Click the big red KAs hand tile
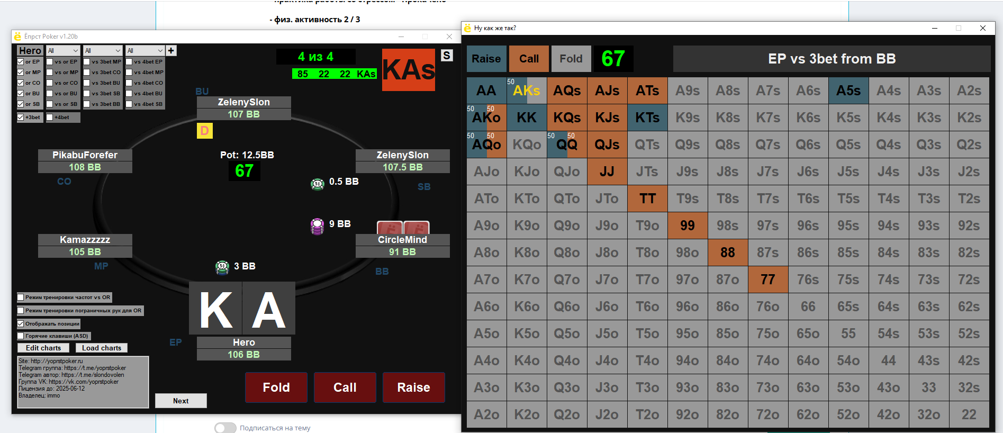The width and height of the screenshot is (1003, 433). tap(409, 70)
